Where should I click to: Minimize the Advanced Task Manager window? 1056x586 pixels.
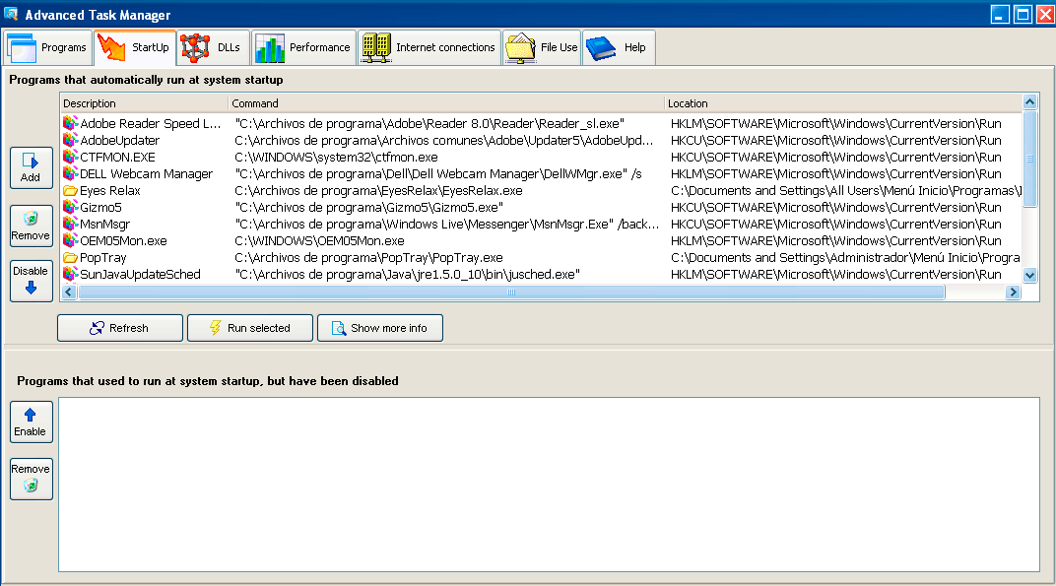coord(1000,14)
